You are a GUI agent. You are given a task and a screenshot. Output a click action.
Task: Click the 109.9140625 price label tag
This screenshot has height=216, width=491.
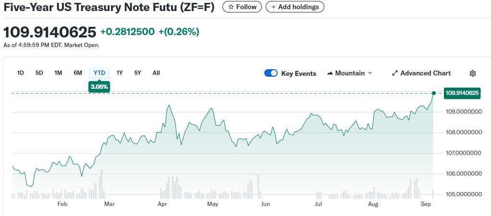click(x=462, y=93)
